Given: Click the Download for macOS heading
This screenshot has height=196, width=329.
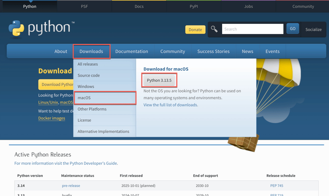Looking at the screenshot, I should (166, 69).
